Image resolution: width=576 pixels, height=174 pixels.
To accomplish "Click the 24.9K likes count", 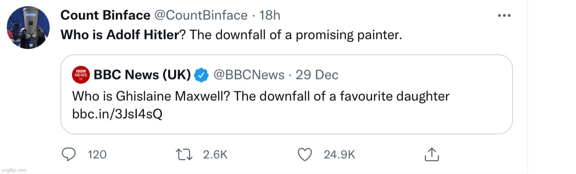I will (x=339, y=155).
